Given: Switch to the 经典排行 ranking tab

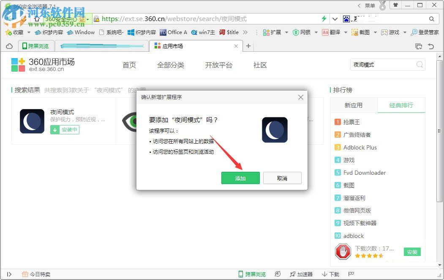Looking at the screenshot, I should 400,105.
